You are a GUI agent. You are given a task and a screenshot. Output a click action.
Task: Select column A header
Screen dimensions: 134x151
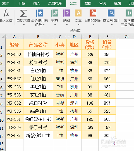coord(14,37)
